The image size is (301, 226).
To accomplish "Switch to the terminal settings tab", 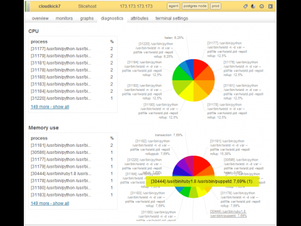I will pos(172,18).
